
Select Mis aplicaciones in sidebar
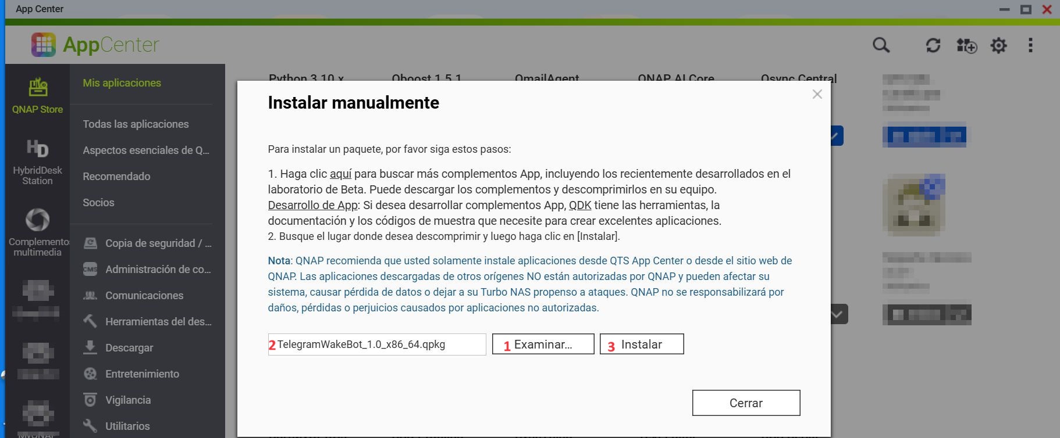(122, 83)
